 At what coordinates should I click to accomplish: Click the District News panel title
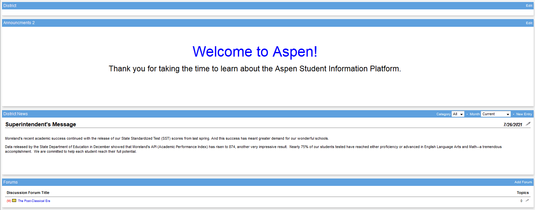[x=15, y=114]
